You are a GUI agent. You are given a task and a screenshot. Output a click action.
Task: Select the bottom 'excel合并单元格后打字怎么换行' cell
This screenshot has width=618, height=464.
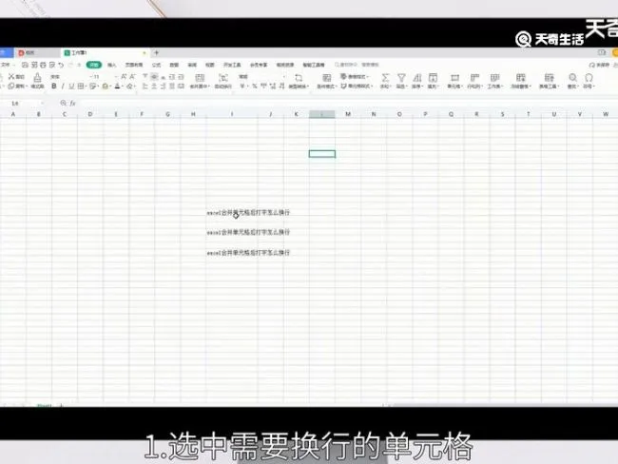pyautogui.click(x=249, y=253)
